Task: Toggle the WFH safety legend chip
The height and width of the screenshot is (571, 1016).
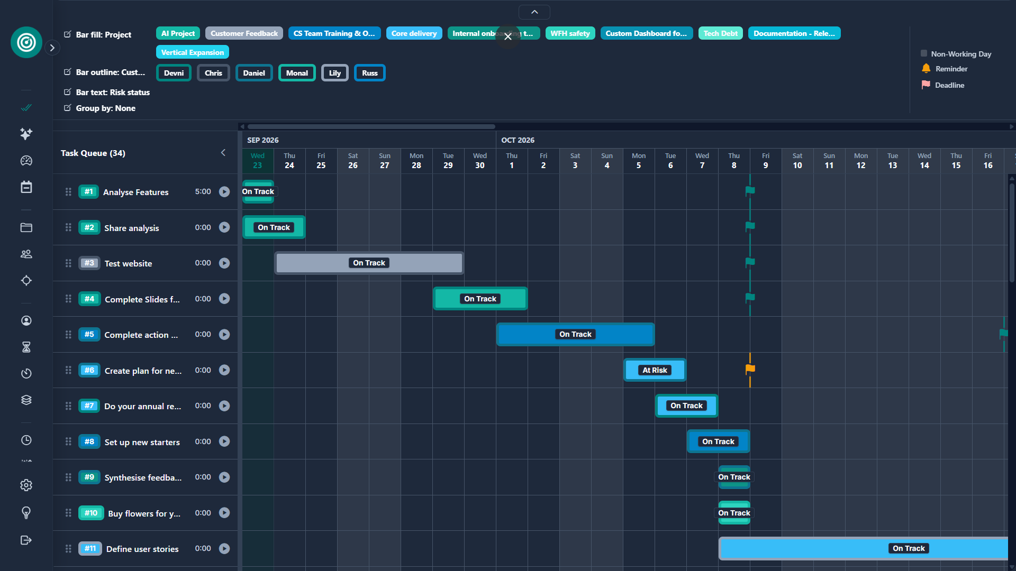Action: pyautogui.click(x=570, y=33)
